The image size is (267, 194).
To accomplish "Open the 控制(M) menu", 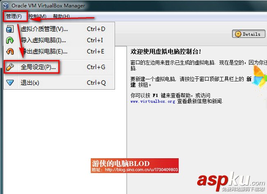I will (37, 16).
